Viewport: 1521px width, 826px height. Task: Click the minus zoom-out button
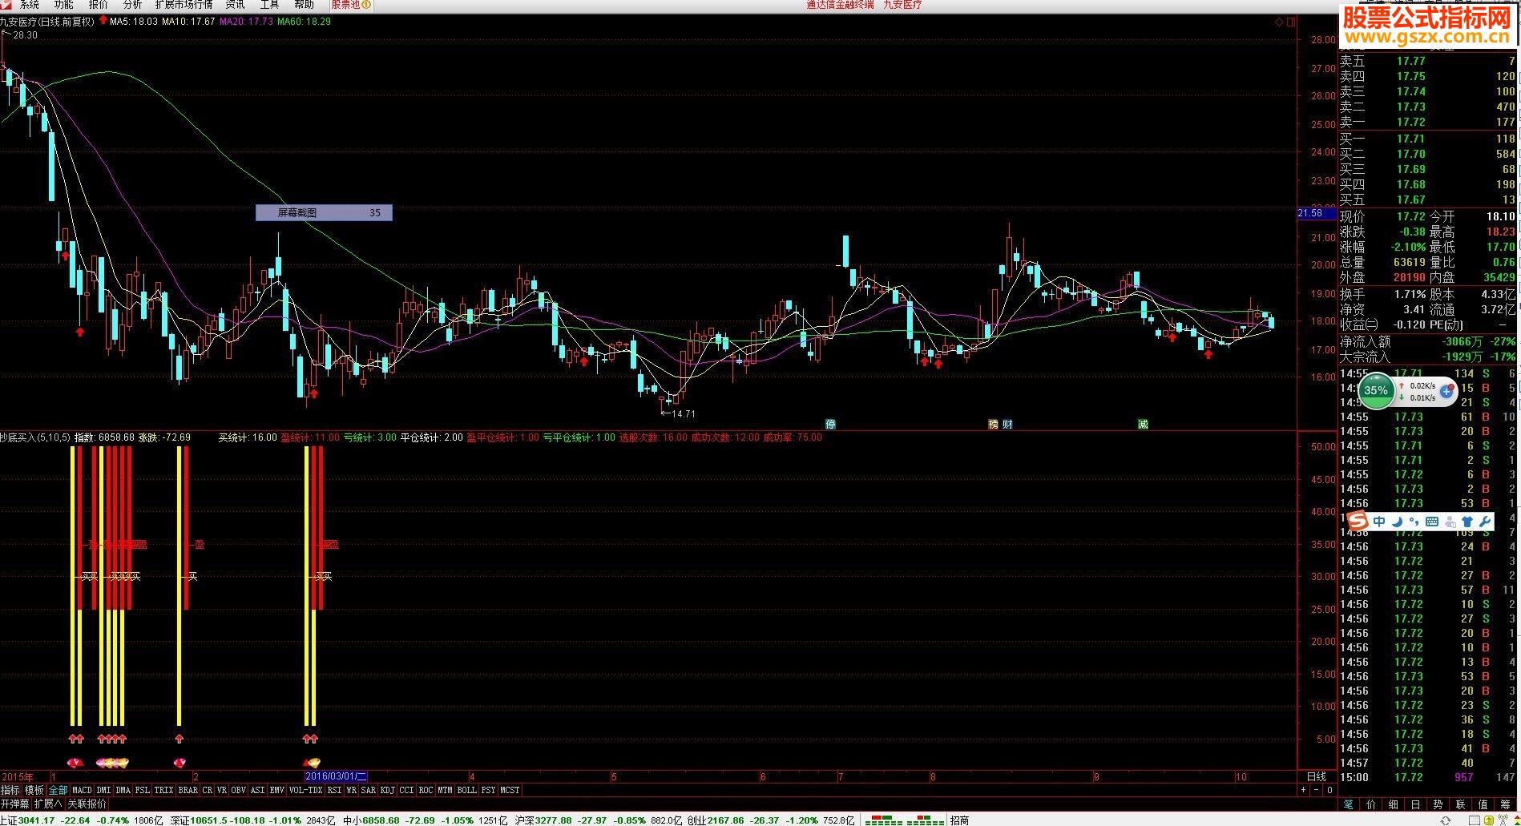(1317, 790)
